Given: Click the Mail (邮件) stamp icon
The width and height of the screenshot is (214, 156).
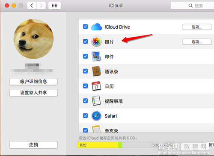Looking at the screenshot, I should pos(96,56).
